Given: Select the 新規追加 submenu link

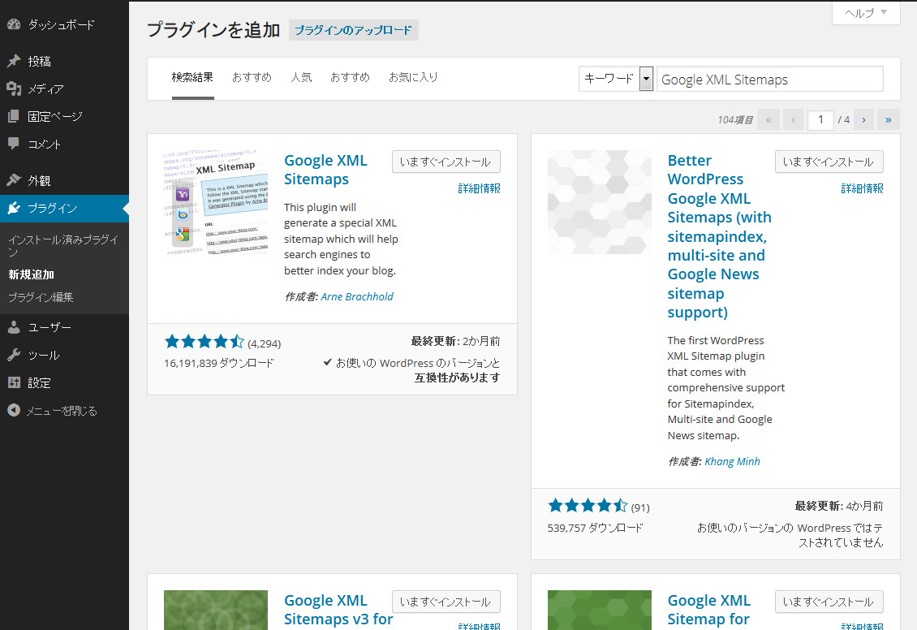Looking at the screenshot, I should 32,274.
